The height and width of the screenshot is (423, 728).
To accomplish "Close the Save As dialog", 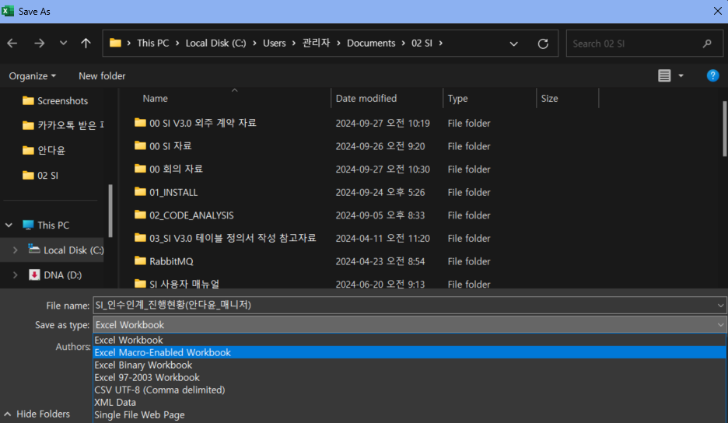I will pyautogui.click(x=717, y=11).
